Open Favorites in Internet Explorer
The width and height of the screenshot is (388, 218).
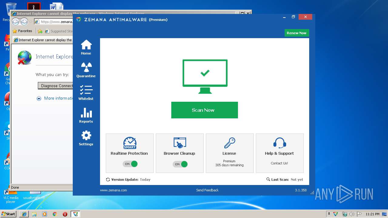22,31
